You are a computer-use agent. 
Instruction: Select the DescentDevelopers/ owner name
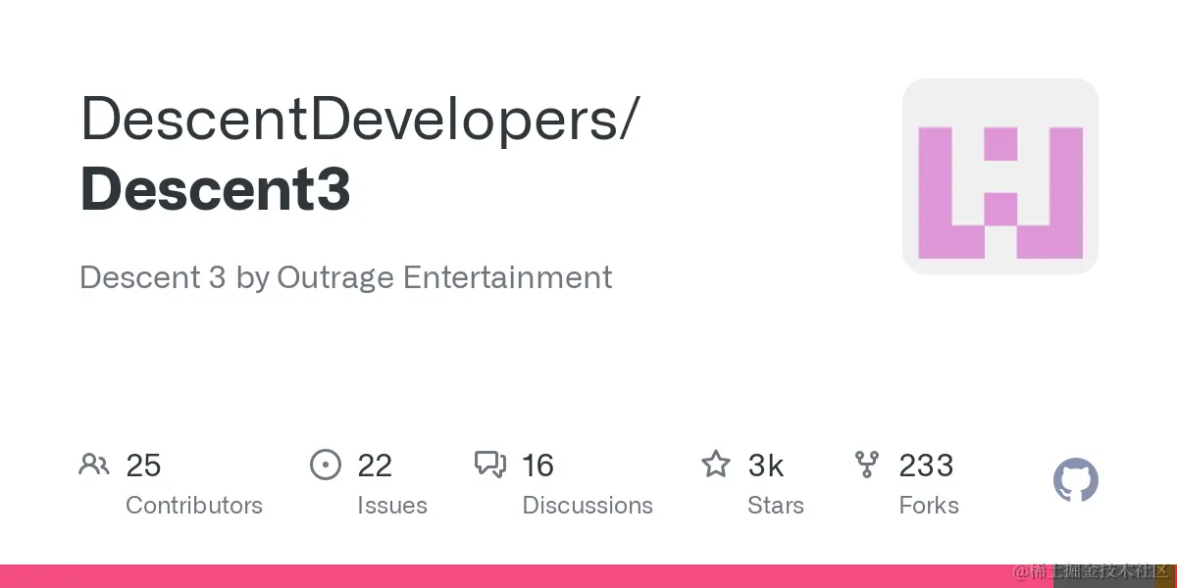[x=359, y=120]
